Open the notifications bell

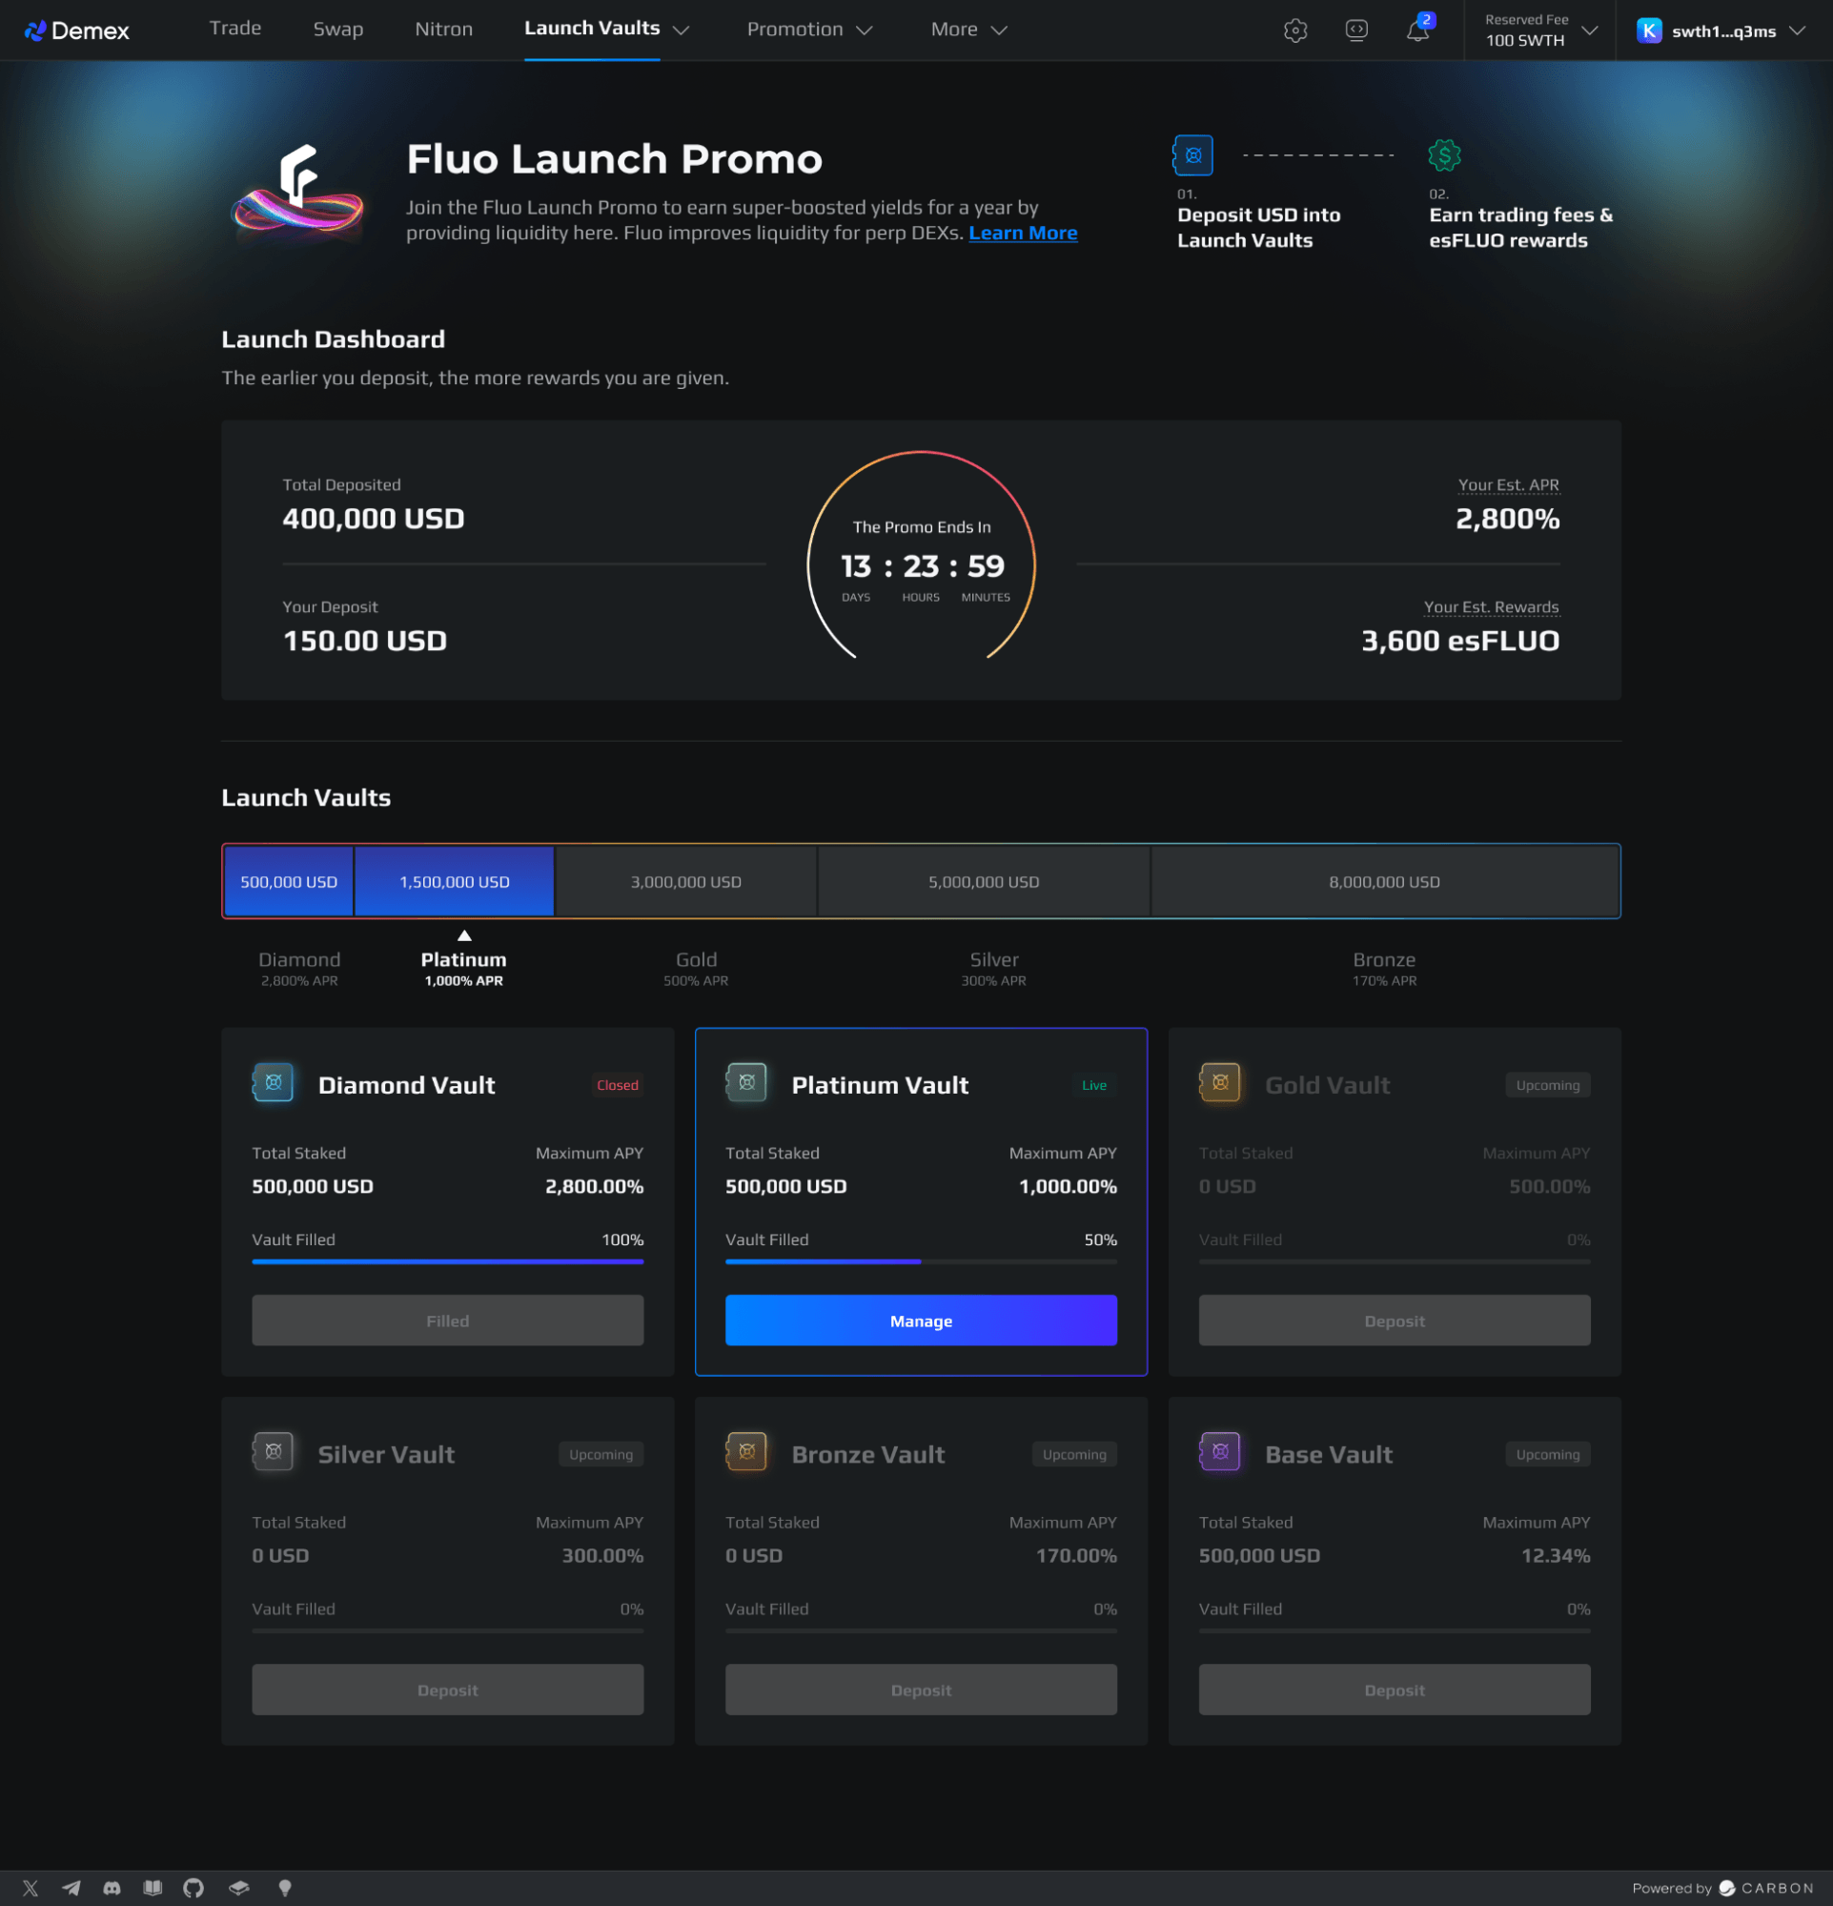[x=1417, y=31]
